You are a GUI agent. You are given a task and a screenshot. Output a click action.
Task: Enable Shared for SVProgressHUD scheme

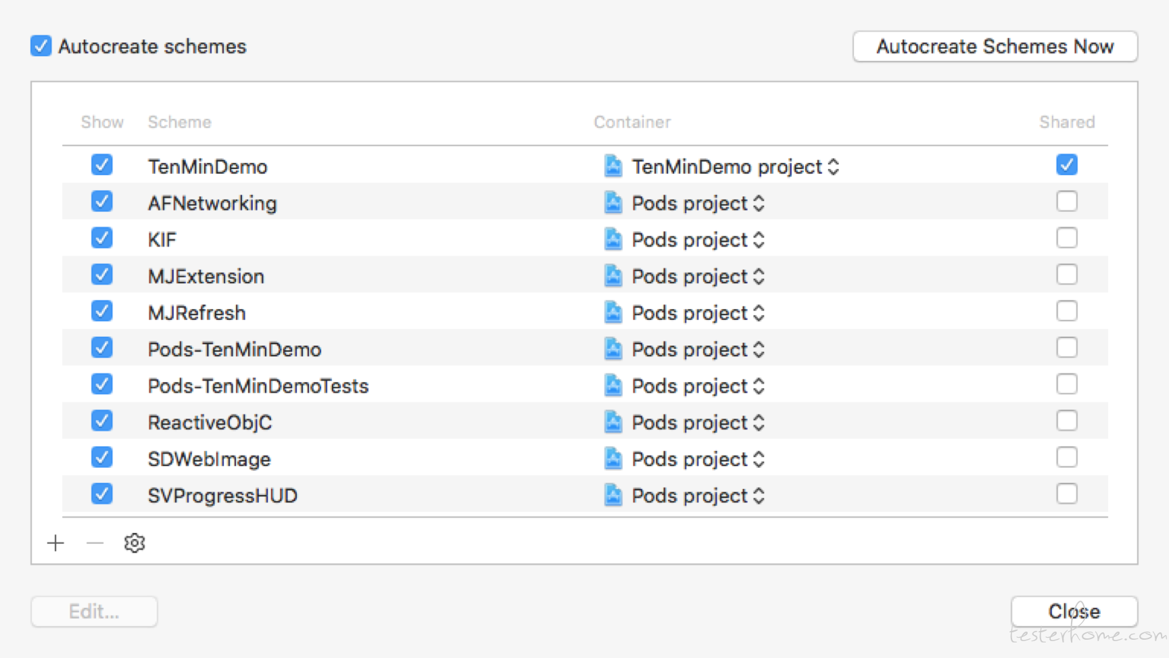pos(1067,494)
